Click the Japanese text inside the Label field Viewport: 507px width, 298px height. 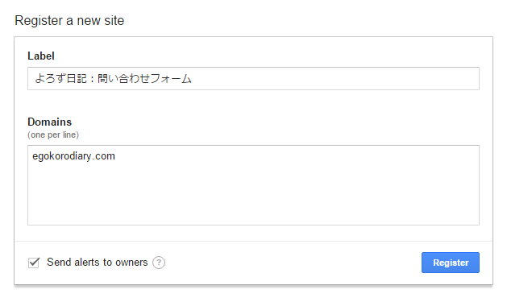tap(113, 79)
